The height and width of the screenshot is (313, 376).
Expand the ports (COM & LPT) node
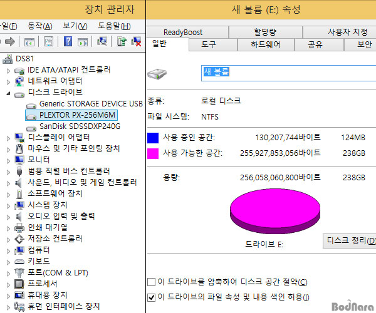click(8, 274)
